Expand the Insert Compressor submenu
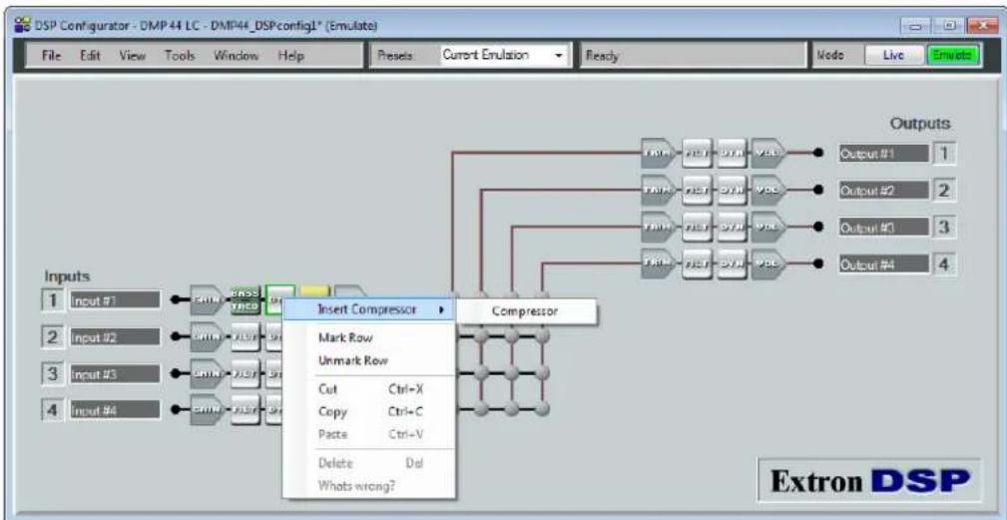 point(370,310)
